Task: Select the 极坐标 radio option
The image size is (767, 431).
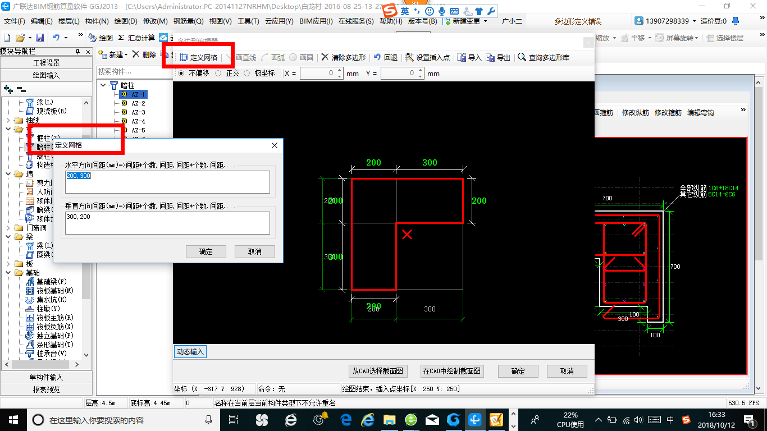Action: coord(247,73)
